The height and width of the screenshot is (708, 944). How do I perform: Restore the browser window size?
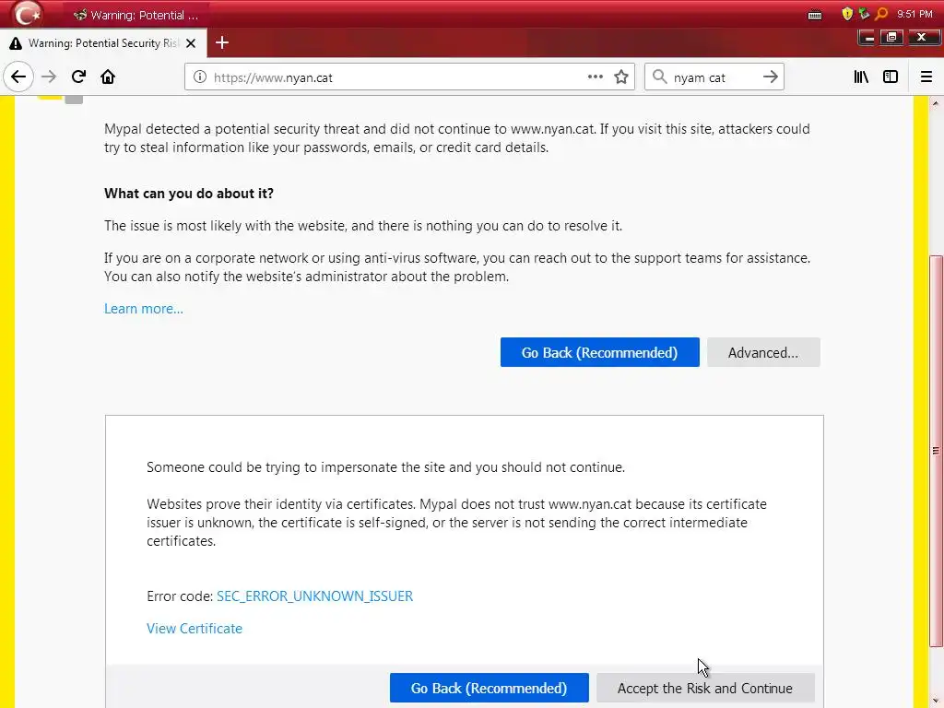(891, 38)
